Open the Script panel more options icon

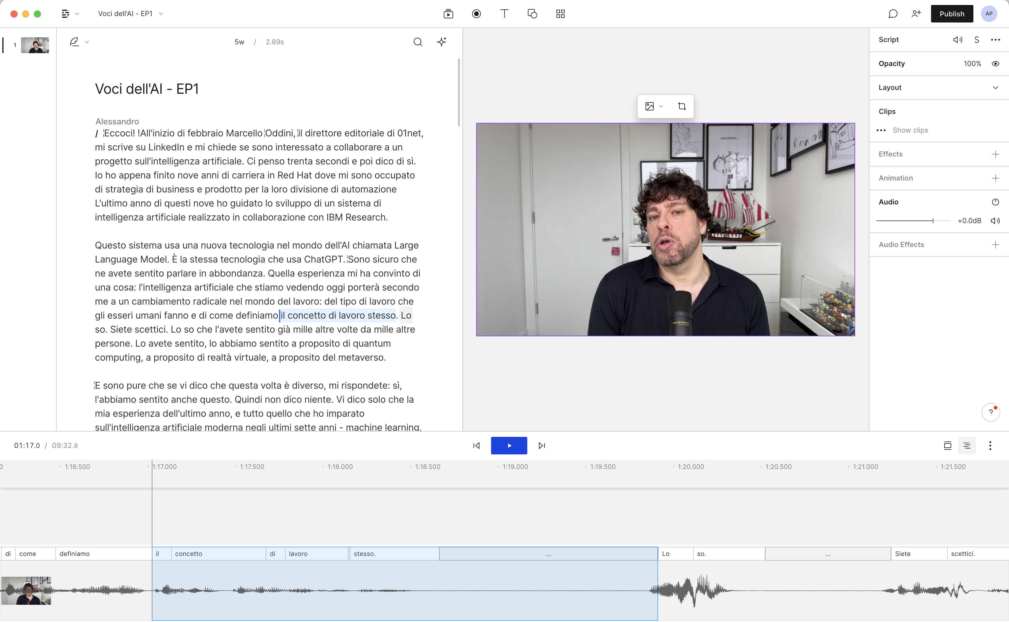995,40
